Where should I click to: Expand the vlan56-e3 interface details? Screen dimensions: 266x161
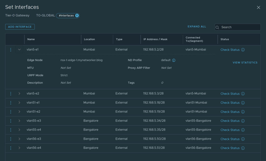(x=19, y=139)
